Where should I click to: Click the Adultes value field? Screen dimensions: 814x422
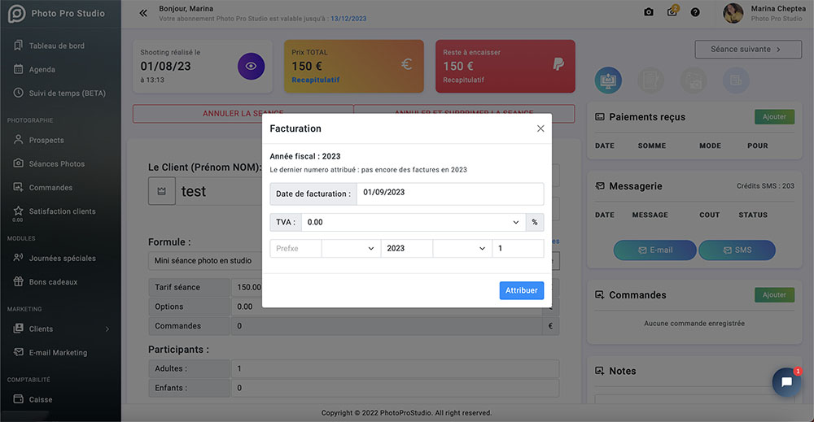pyautogui.click(x=395, y=368)
